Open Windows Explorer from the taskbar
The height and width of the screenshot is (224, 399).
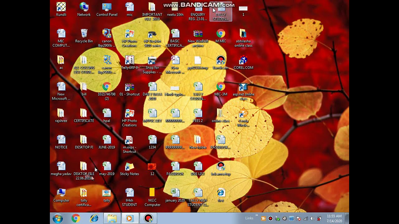pyautogui.click(x=112, y=218)
